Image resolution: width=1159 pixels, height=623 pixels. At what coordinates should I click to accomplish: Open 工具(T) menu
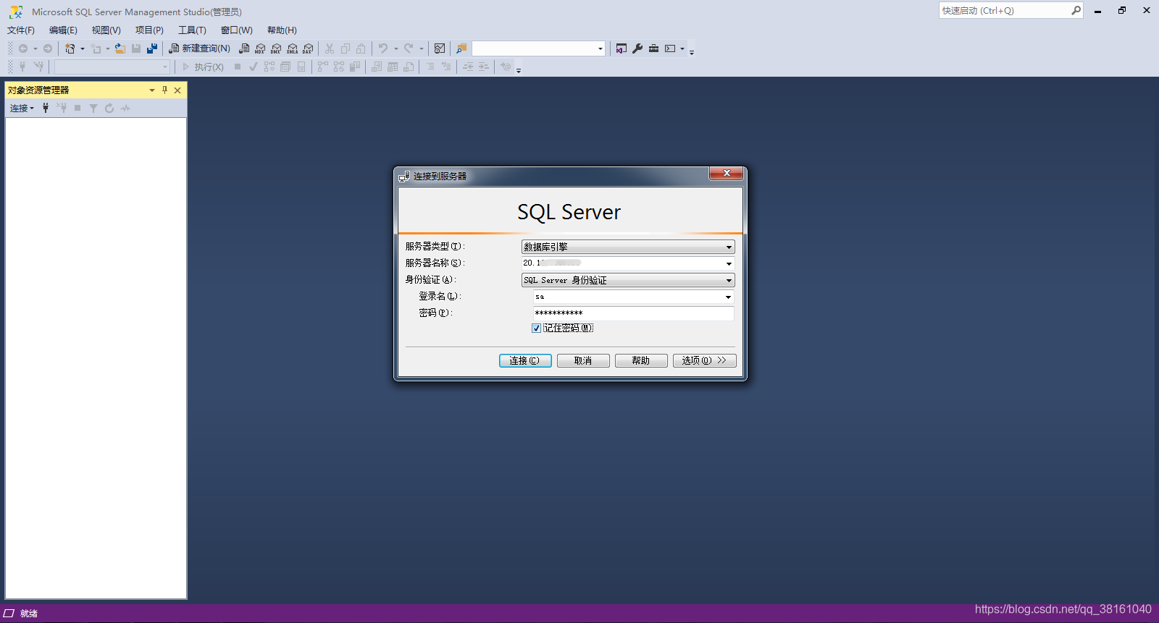click(x=192, y=30)
